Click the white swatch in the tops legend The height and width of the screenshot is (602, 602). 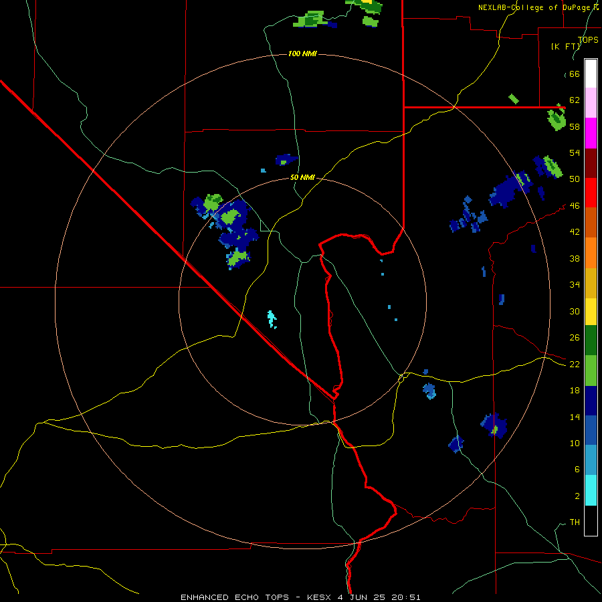[591, 74]
